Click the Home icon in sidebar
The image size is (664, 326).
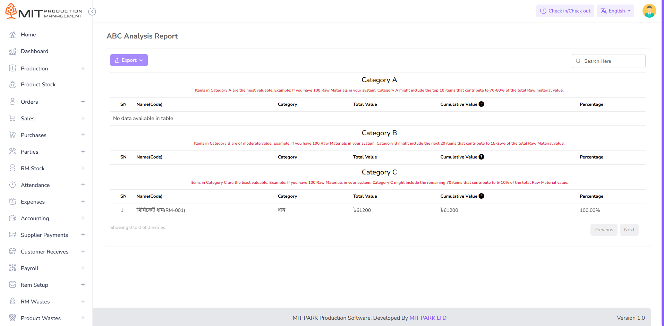[12, 35]
